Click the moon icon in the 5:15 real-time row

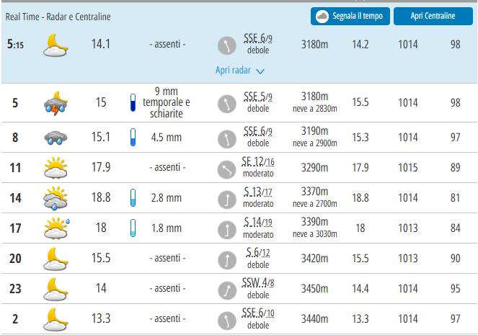[56, 45]
